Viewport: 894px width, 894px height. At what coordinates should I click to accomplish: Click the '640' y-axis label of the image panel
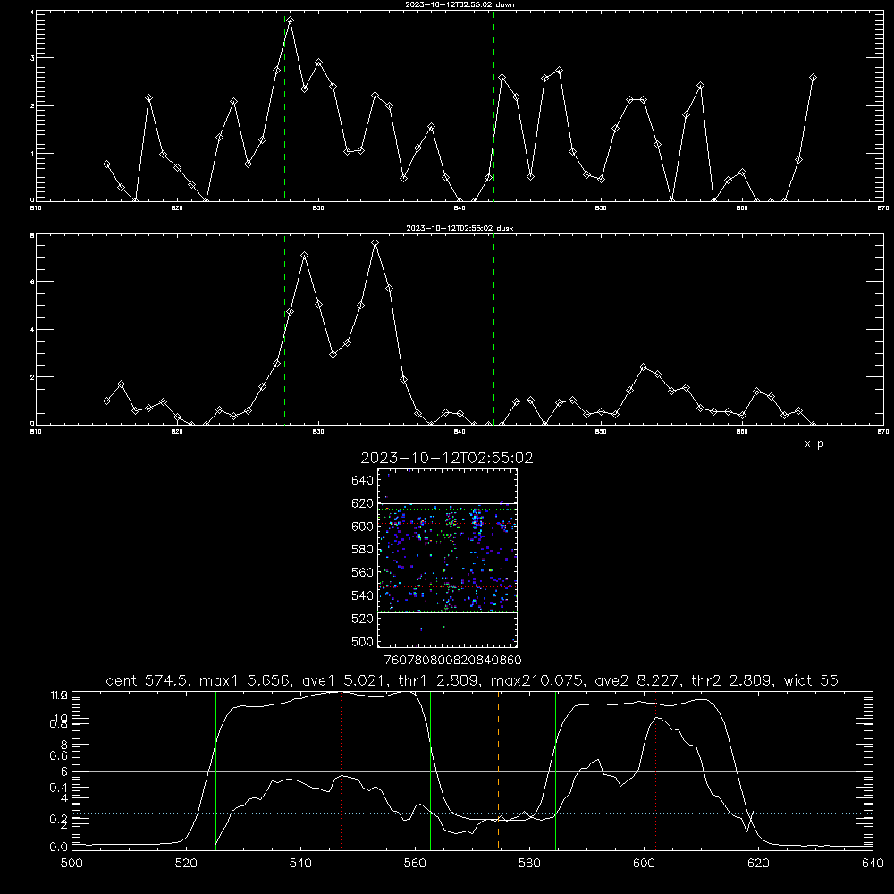pos(363,481)
